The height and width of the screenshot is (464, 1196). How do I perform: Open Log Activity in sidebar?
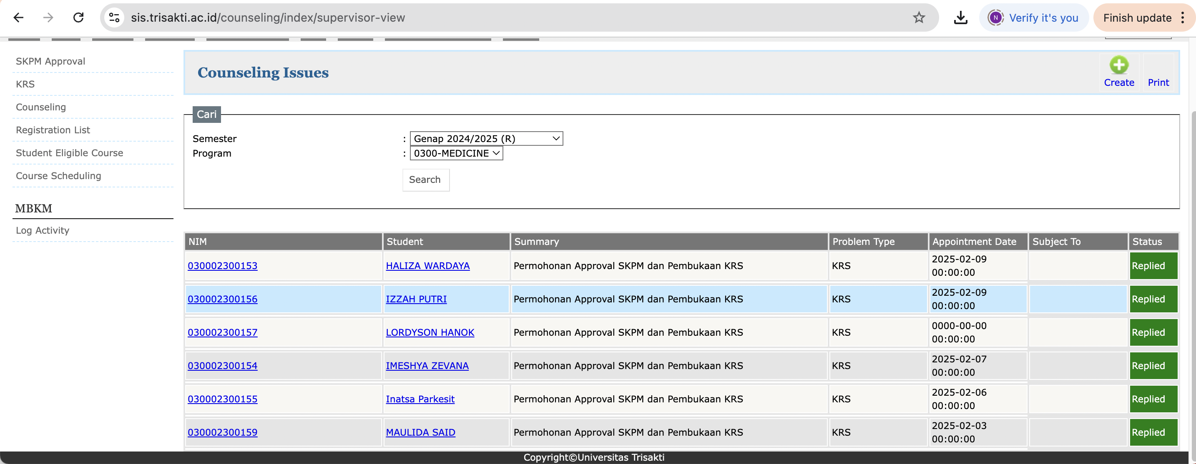pyautogui.click(x=43, y=230)
